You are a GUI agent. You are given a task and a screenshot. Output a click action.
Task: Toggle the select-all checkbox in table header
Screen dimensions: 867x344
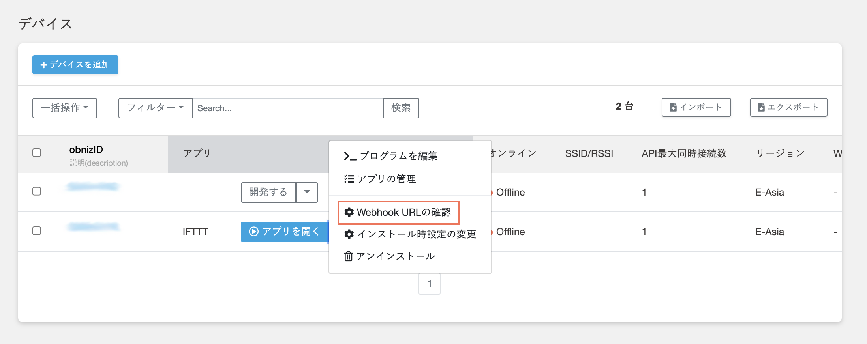click(x=37, y=153)
